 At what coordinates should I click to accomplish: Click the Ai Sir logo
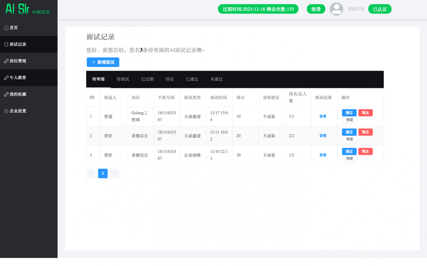click(x=18, y=9)
